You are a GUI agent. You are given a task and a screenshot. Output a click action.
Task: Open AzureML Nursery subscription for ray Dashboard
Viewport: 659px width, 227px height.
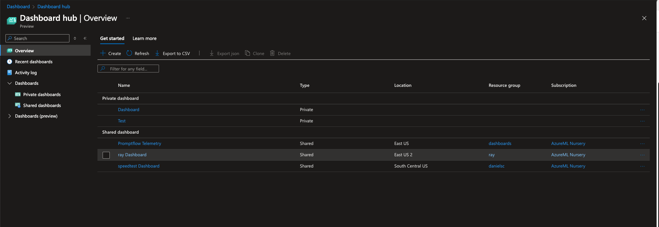568,155
